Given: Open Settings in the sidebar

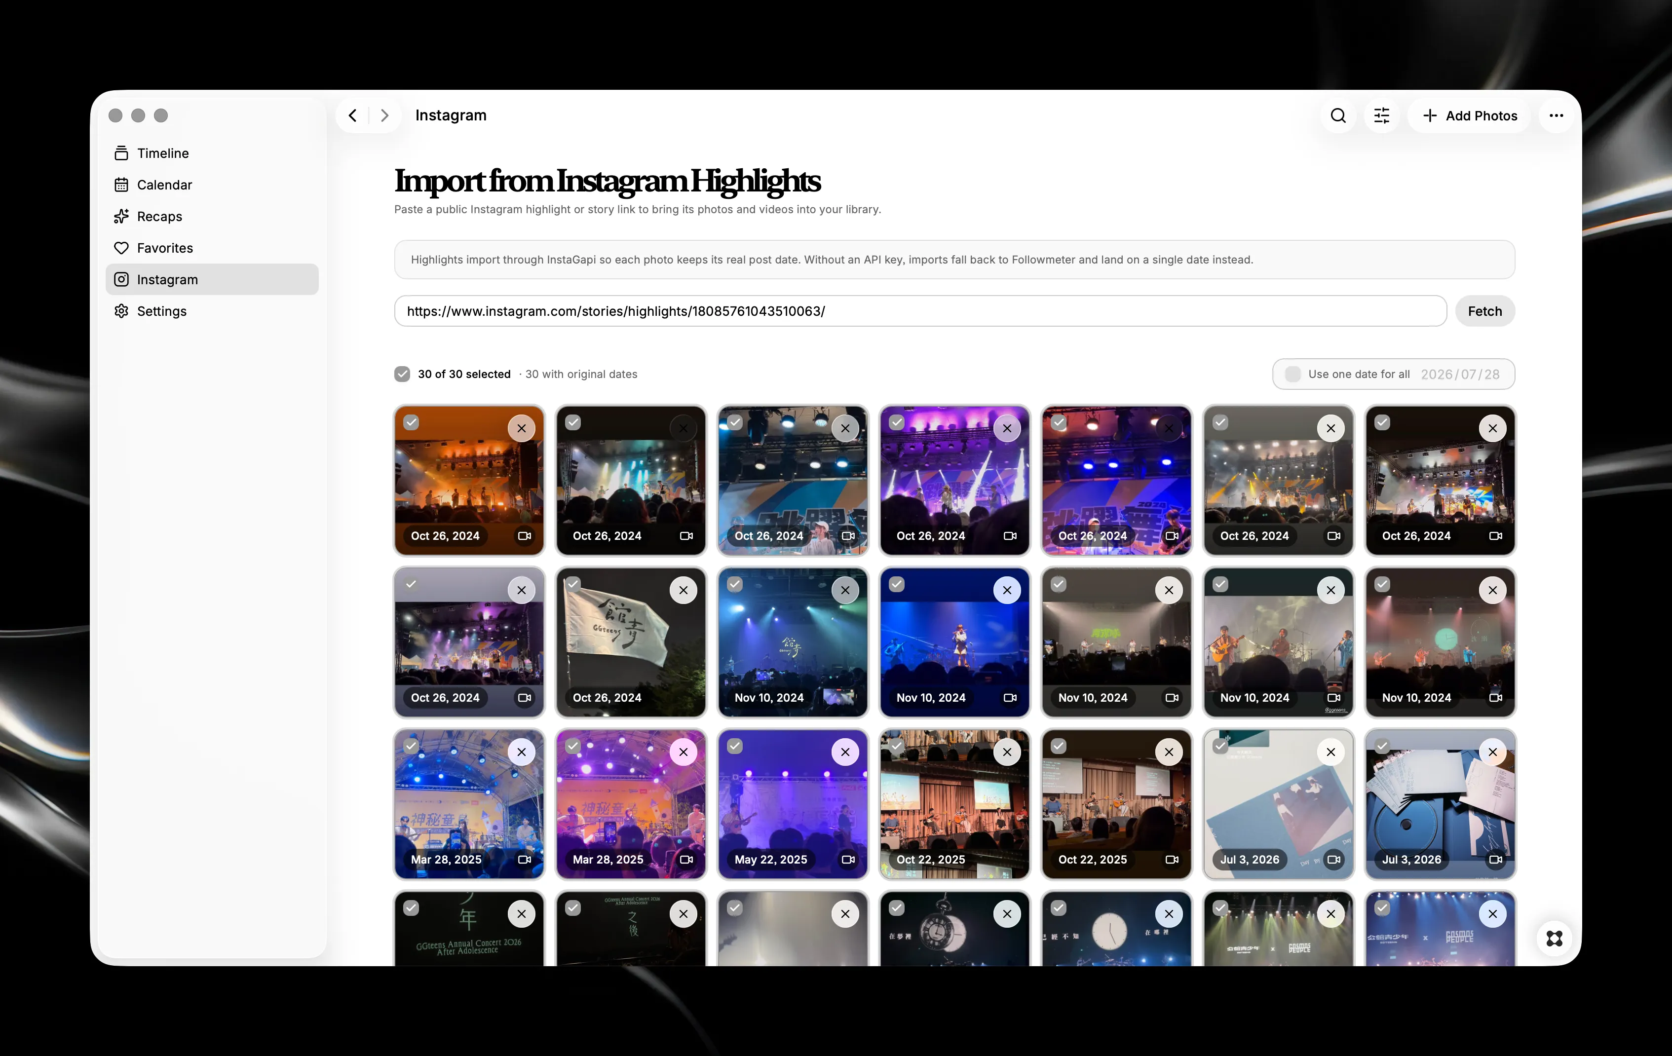Looking at the screenshot, I should [212, 311].
